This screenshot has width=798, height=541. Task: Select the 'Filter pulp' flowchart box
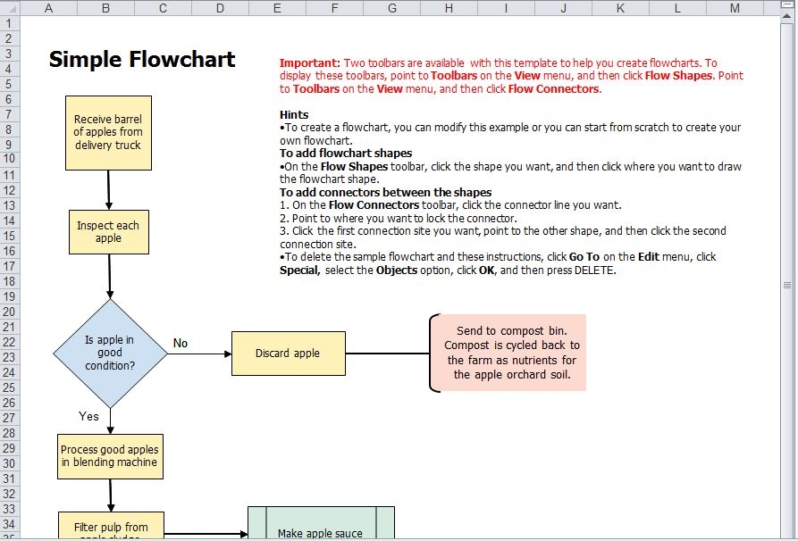[110, 527]
